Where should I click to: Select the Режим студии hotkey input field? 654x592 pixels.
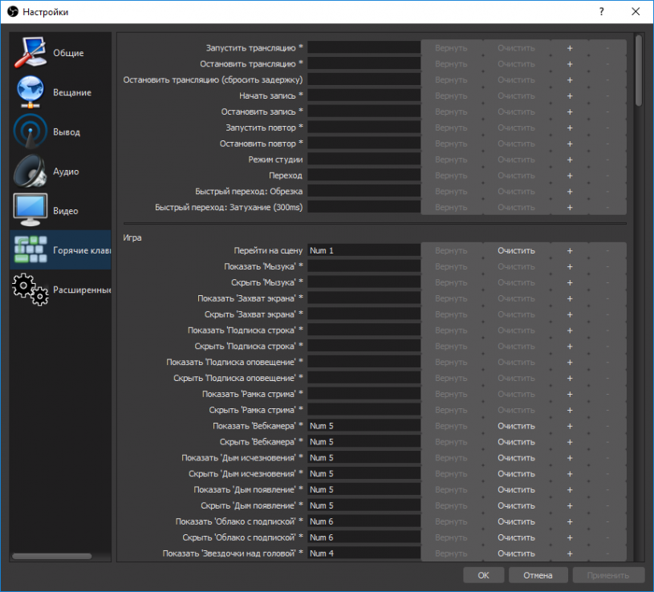pos(364,160)
